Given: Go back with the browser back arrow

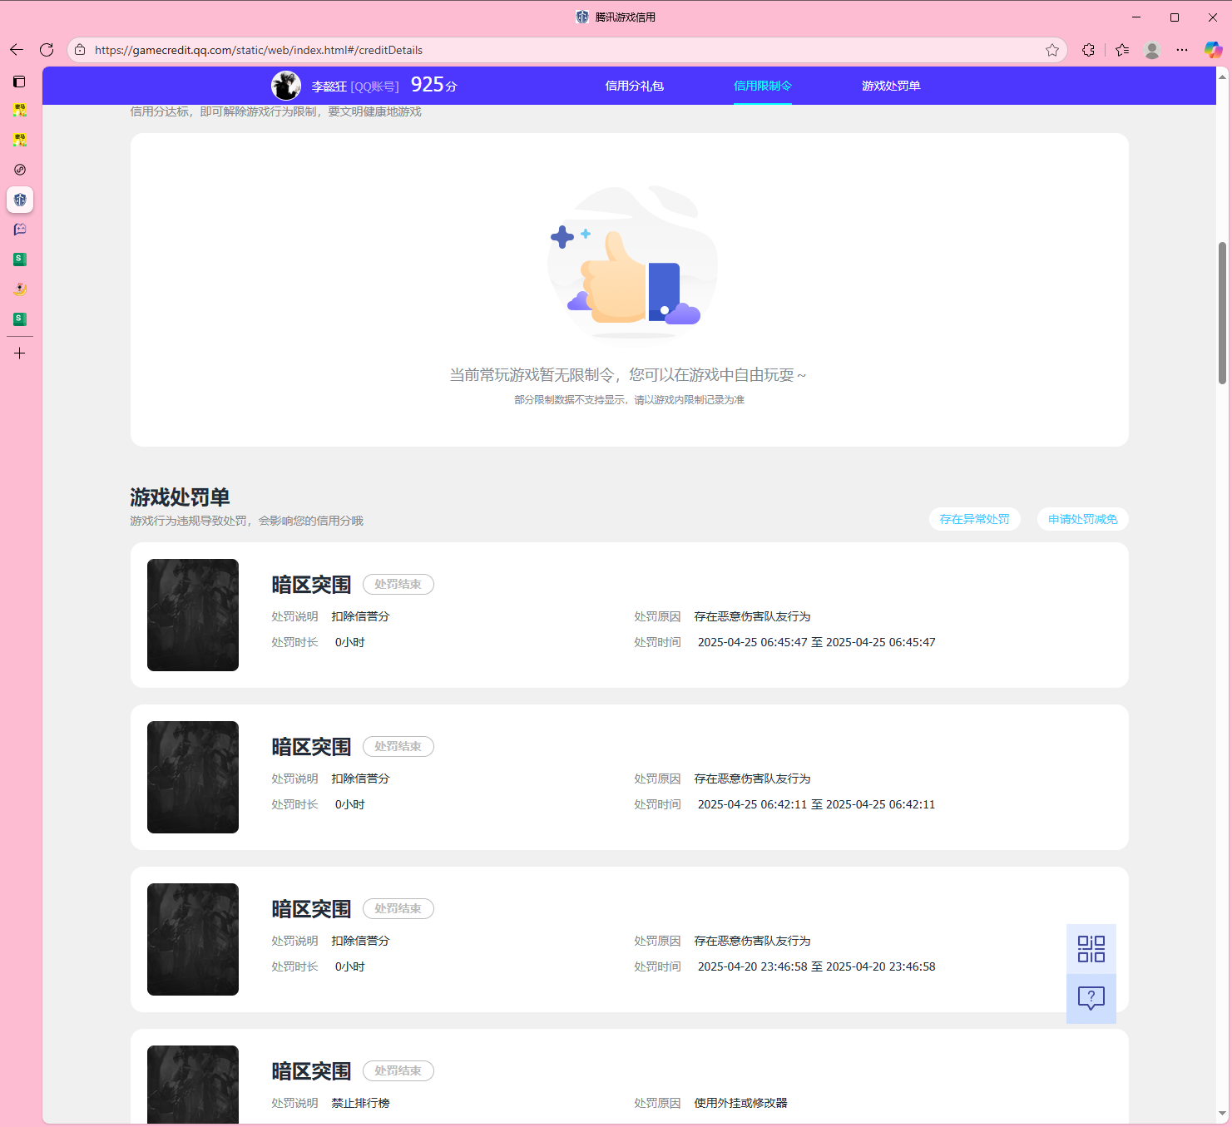Looking at the screenshot, I should (x=17, y=50).
